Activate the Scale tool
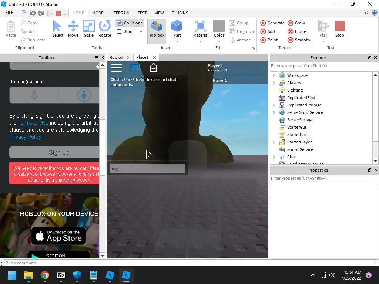Screen dimensions: 379x284 pos(89,26)
